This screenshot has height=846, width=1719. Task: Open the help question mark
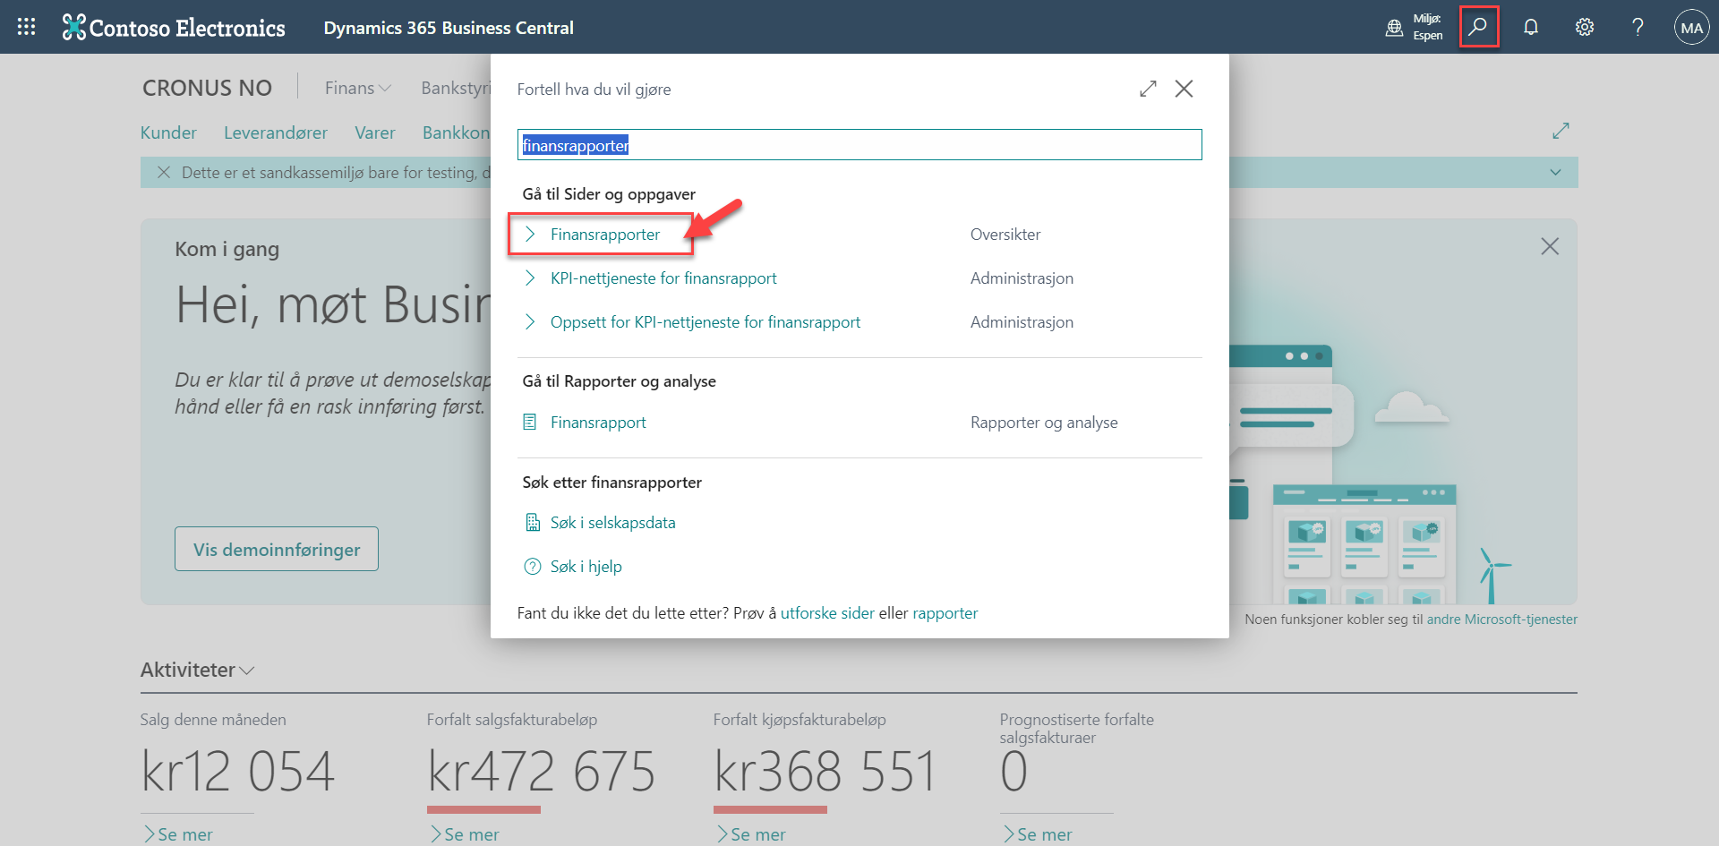[x=1638, y=27]
